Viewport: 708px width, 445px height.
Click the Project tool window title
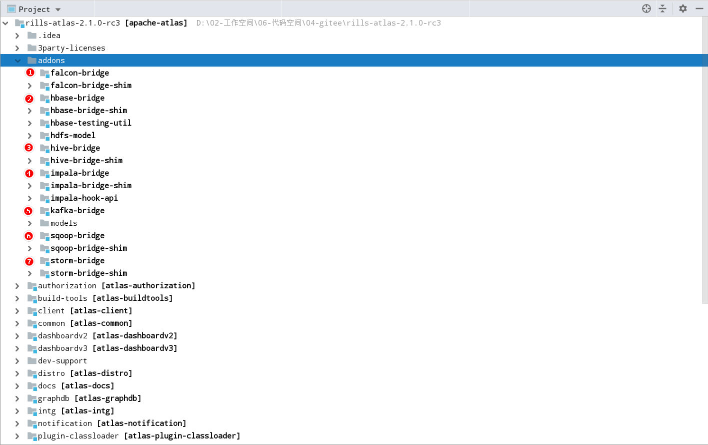(34, 10)
